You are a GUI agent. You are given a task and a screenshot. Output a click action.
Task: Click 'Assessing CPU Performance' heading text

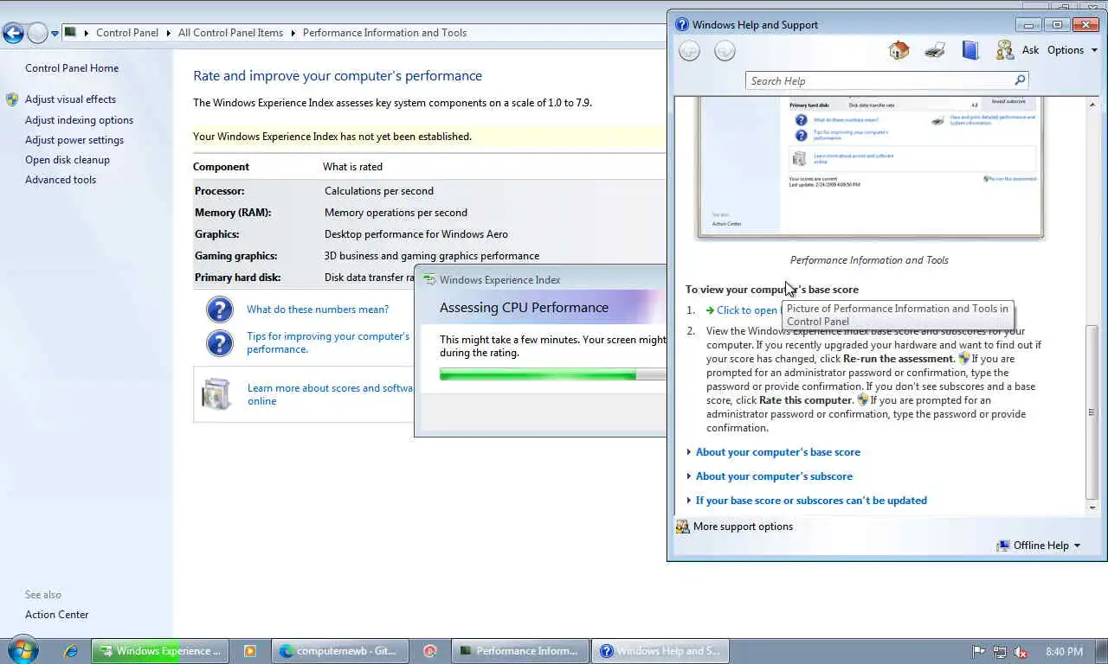coord(524,308)
